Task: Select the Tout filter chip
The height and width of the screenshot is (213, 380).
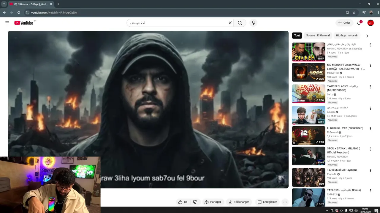Action: coord(297,35)
